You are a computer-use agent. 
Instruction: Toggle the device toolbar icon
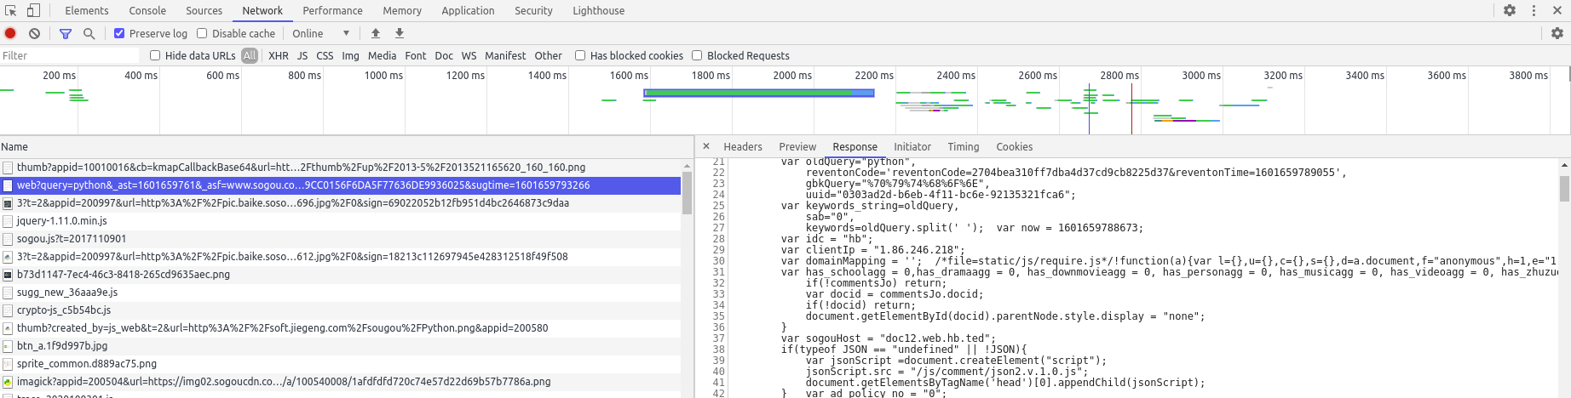coord(33,10)
